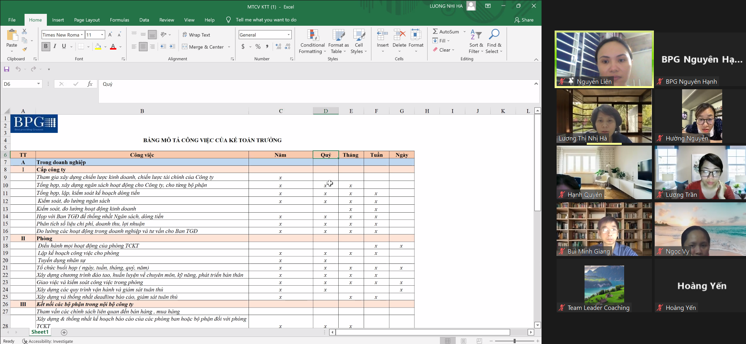Open the Page Layout ribbon tab
The height and width of the screenshot is (344, 746).
(87, 20)
